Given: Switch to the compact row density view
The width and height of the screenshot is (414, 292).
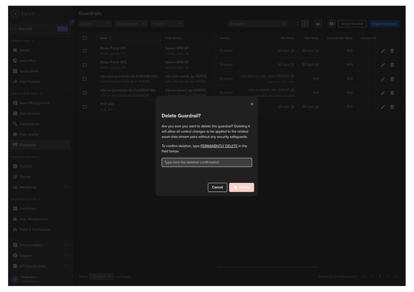Looking at the screenshot, I should (x=298, y=24).
